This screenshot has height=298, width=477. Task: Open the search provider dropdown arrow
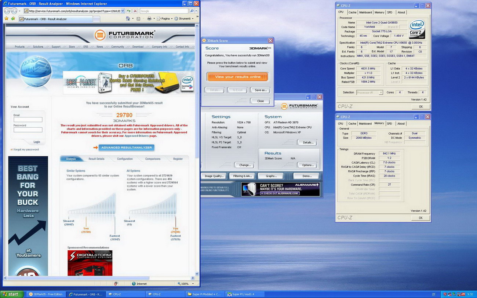point(197,11)
